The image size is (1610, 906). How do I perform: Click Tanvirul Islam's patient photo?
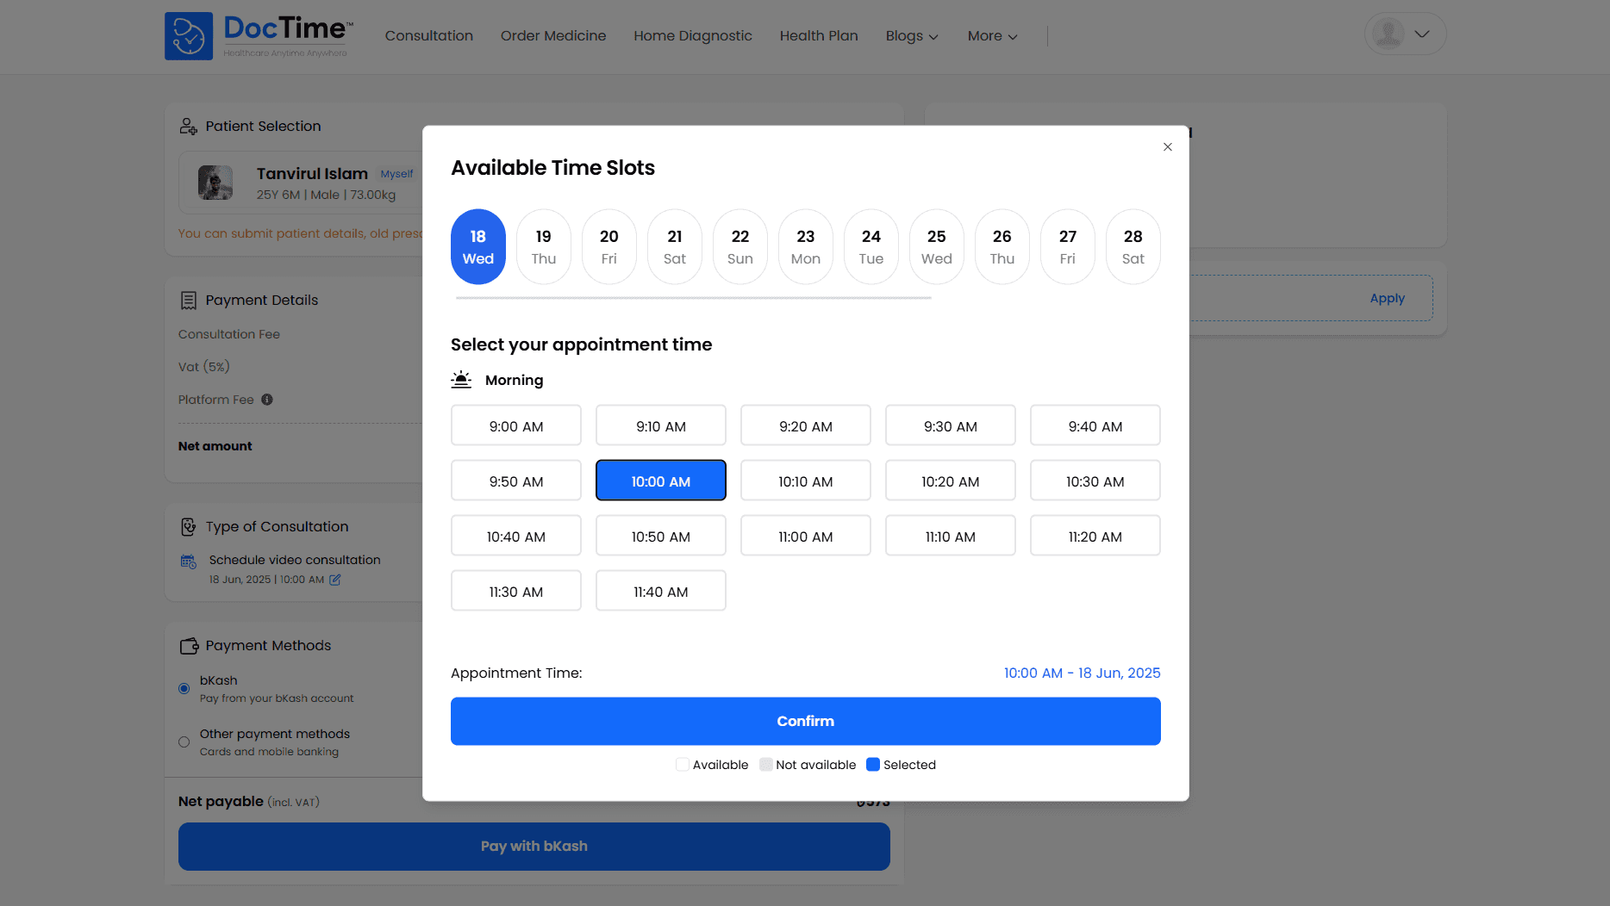pyautogui.click(x=215, y=183)
